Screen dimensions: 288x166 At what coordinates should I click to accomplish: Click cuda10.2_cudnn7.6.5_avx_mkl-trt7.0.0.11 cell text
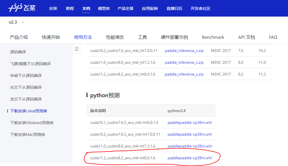[125, 135]
